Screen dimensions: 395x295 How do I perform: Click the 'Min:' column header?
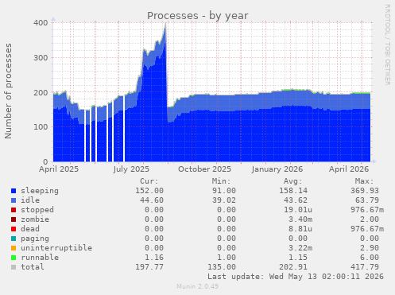pos(221,181)
